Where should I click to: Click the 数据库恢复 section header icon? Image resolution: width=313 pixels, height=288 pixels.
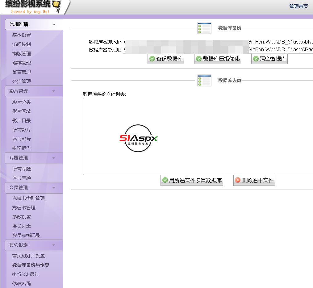[x=204, y=81]
